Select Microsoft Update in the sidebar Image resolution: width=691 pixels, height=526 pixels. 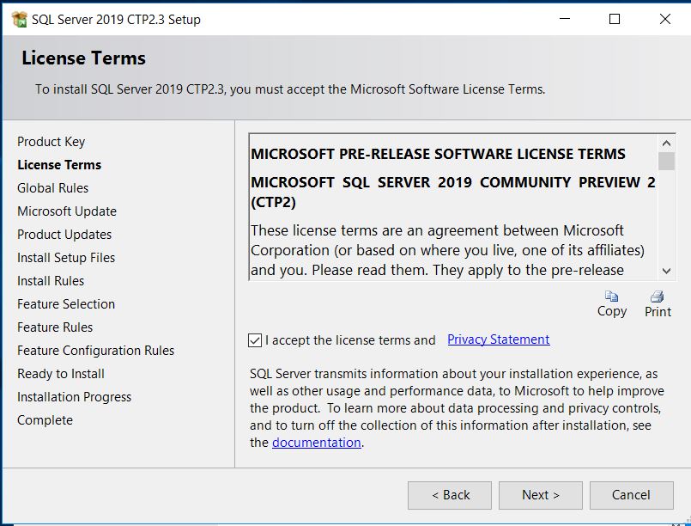click(x=67, y=211)
